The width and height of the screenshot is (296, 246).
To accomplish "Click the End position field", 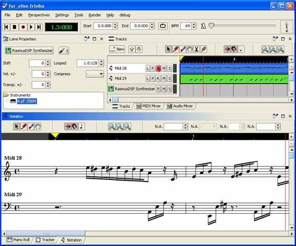I will (x=140, y=26).
